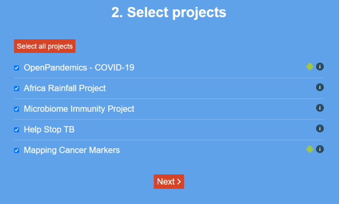Image resolution: width=339 pixels, height=204 pixels.
Task: Click the Mapping Cancer Markers label text
Action: point(72,150)
